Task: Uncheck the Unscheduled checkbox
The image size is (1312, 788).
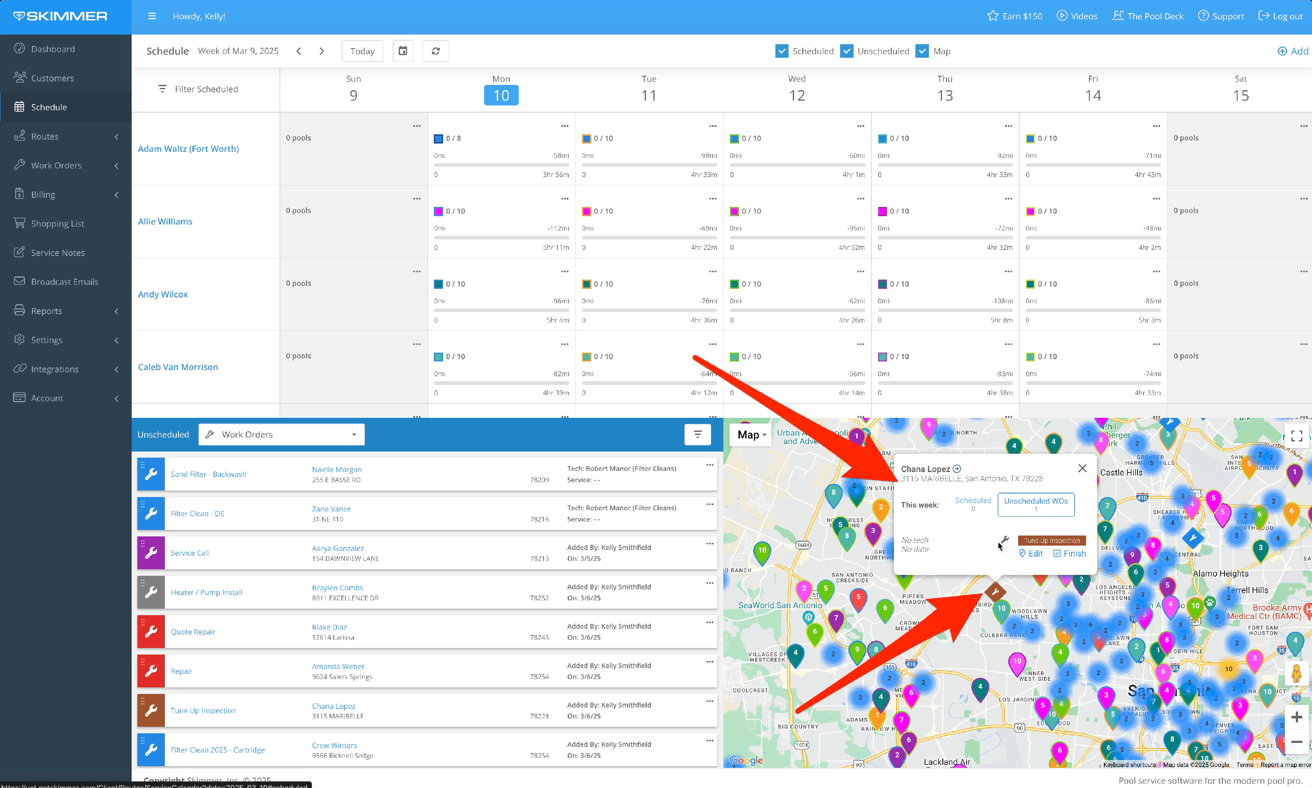Action: coord(847,51)
